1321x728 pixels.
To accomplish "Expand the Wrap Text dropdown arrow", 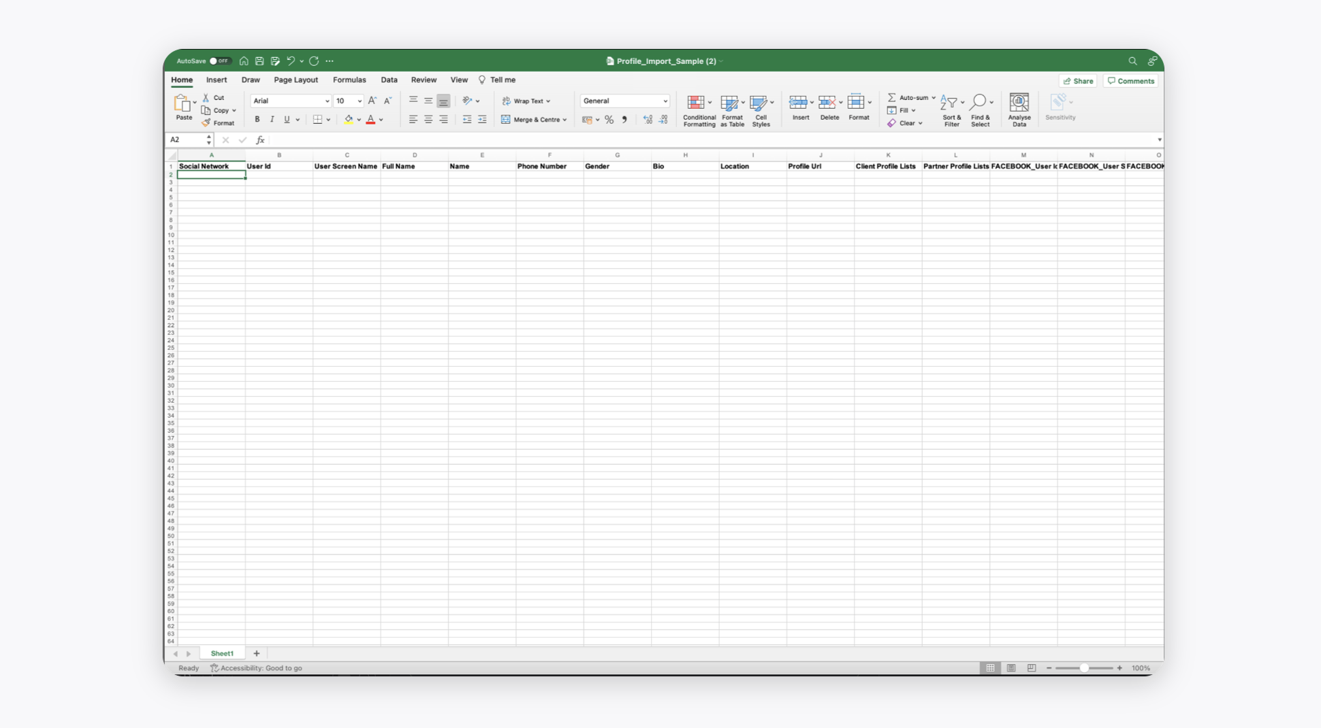I will [548, 101].
